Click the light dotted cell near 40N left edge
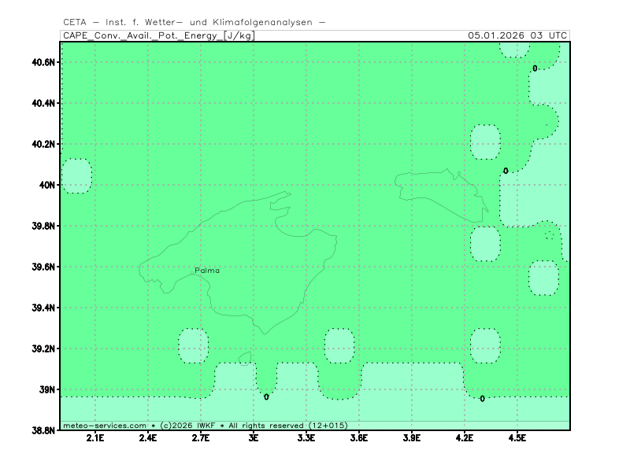Screen dimensions: 630x472 pos(76,176)
